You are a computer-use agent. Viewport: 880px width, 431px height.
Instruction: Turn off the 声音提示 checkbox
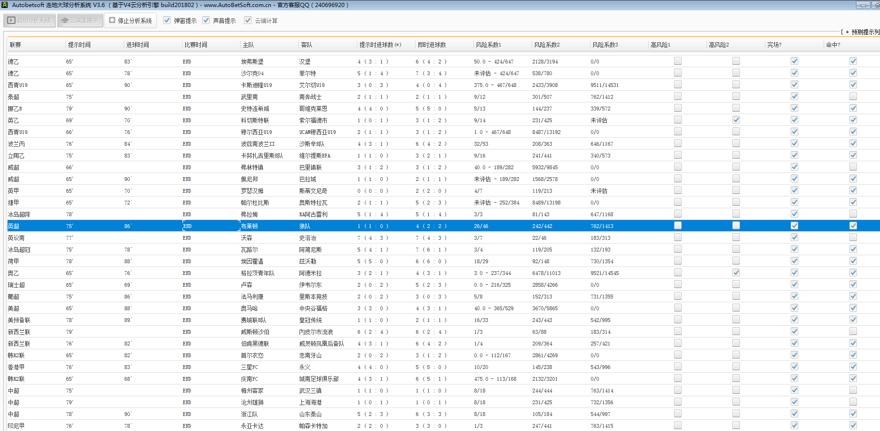click(x=206, y=20)
